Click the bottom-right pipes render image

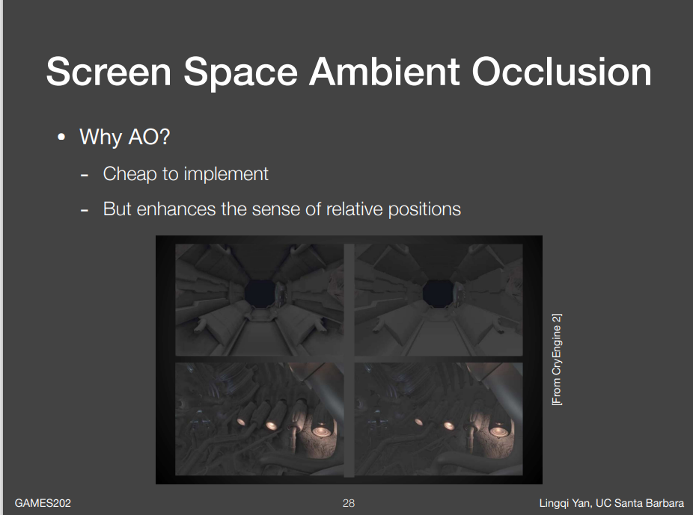point(439,419)
